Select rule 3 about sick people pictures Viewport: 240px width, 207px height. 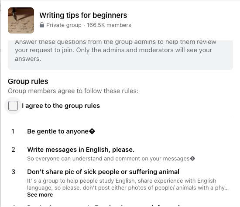click(x=103, y=172)
